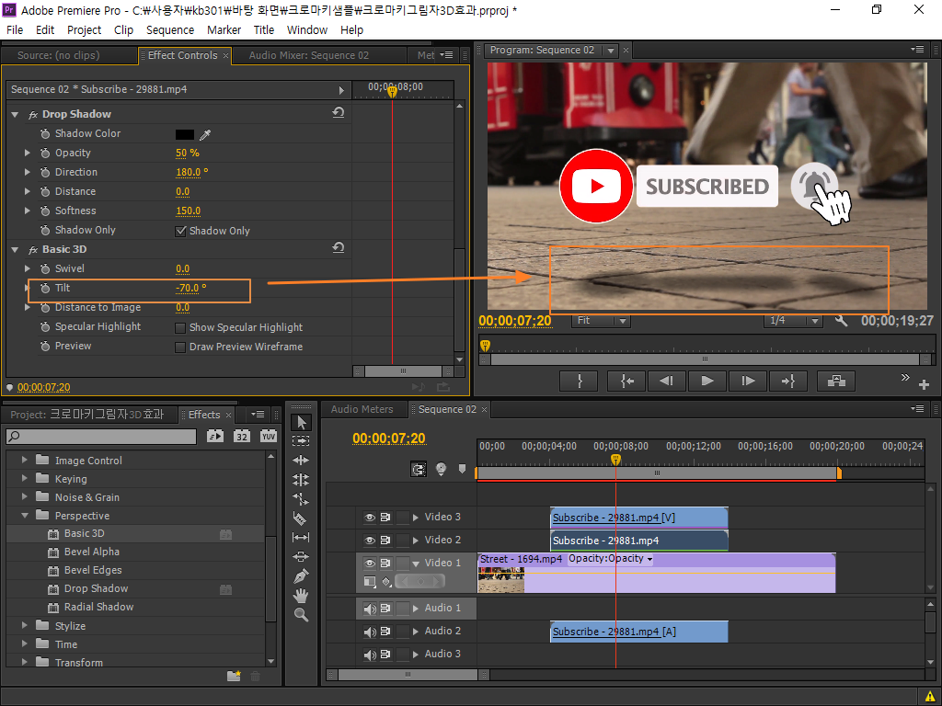Filter effects by YUV

268,437
